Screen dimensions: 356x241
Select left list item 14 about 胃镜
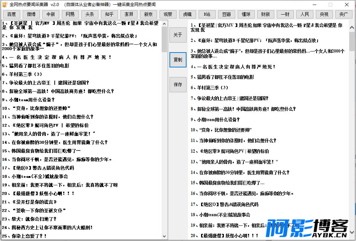click(55, 143)
